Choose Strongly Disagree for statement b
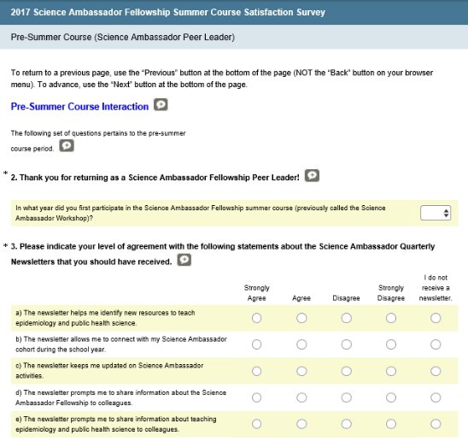 (391, 344)
